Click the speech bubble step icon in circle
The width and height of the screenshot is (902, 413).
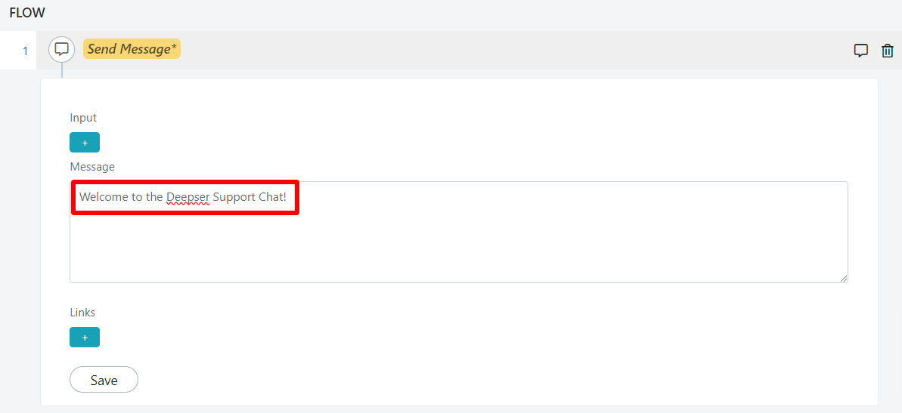(x=61, y=49)
